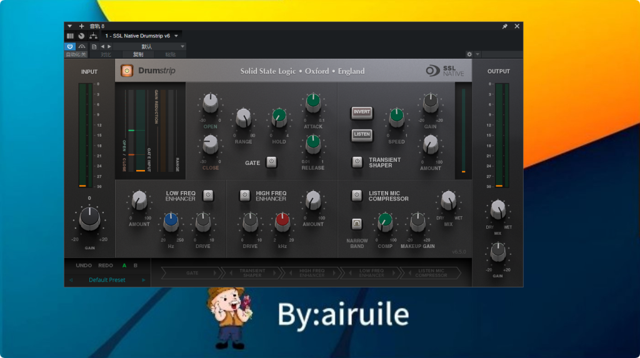
Task: Click the listen mic compressor MIX knob
Action: 448,201
